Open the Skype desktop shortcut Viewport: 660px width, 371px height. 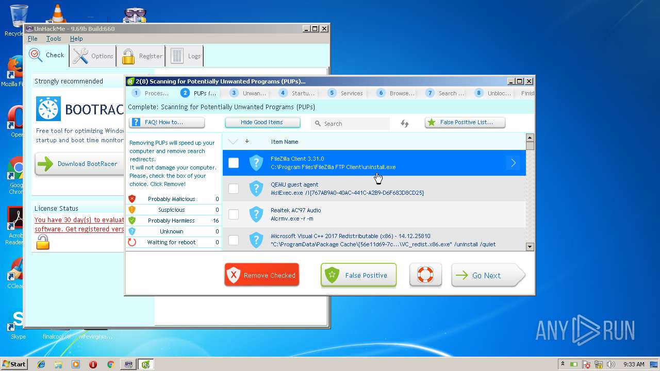18,325
